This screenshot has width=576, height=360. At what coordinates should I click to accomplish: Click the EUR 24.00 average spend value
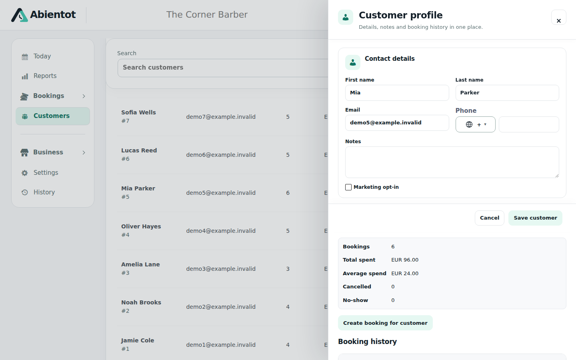[405, 274]
